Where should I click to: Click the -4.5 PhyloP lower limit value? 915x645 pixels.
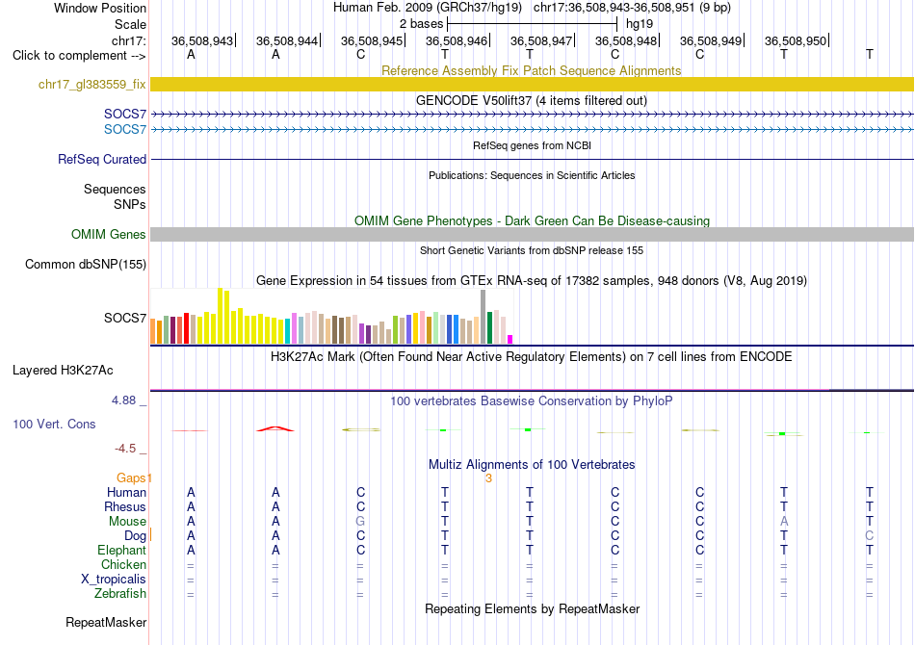point(125,449)
